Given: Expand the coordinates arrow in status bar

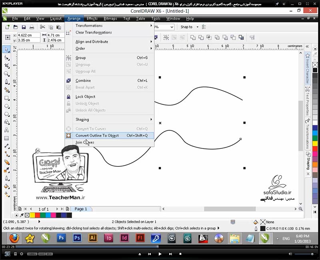Looking at the screenshot, I should point(39,222).
